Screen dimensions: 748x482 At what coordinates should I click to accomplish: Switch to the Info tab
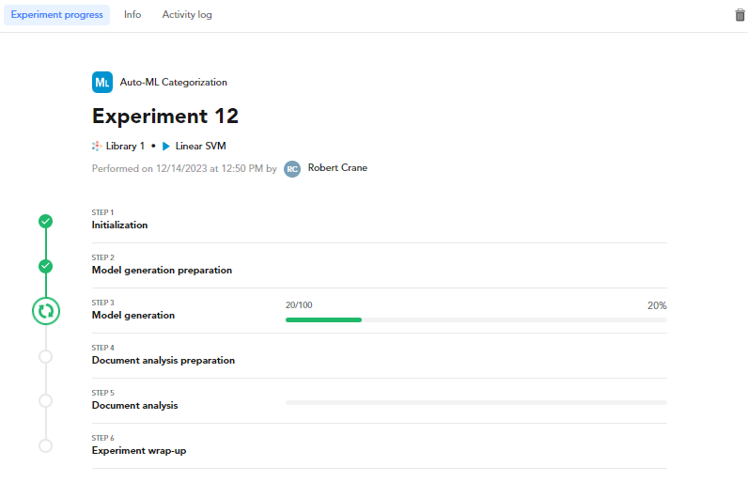click(132, 15)
